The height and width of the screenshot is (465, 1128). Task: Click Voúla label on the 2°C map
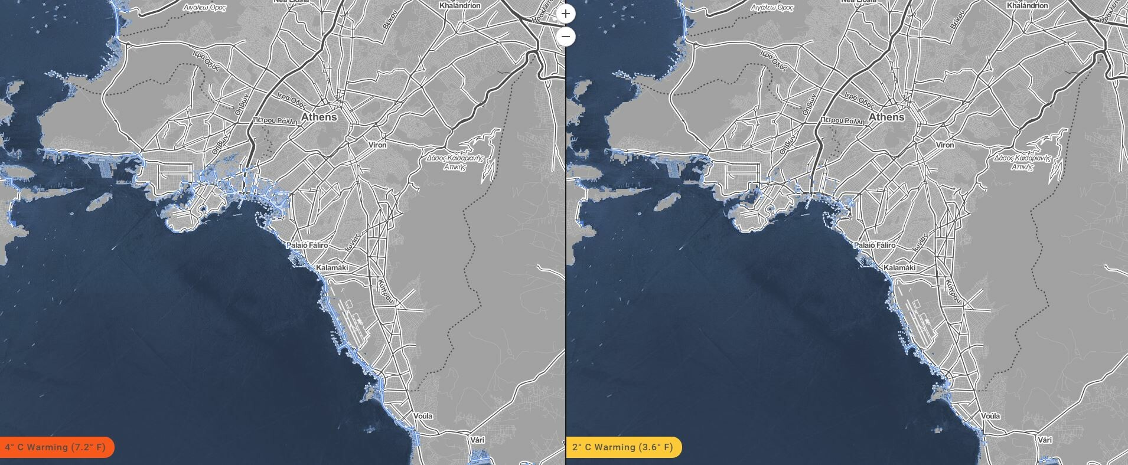point(990,416)
